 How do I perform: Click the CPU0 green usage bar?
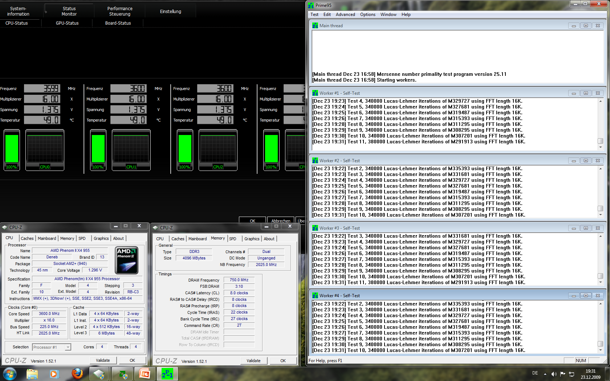pyautogui.click(x=12, y=149)
